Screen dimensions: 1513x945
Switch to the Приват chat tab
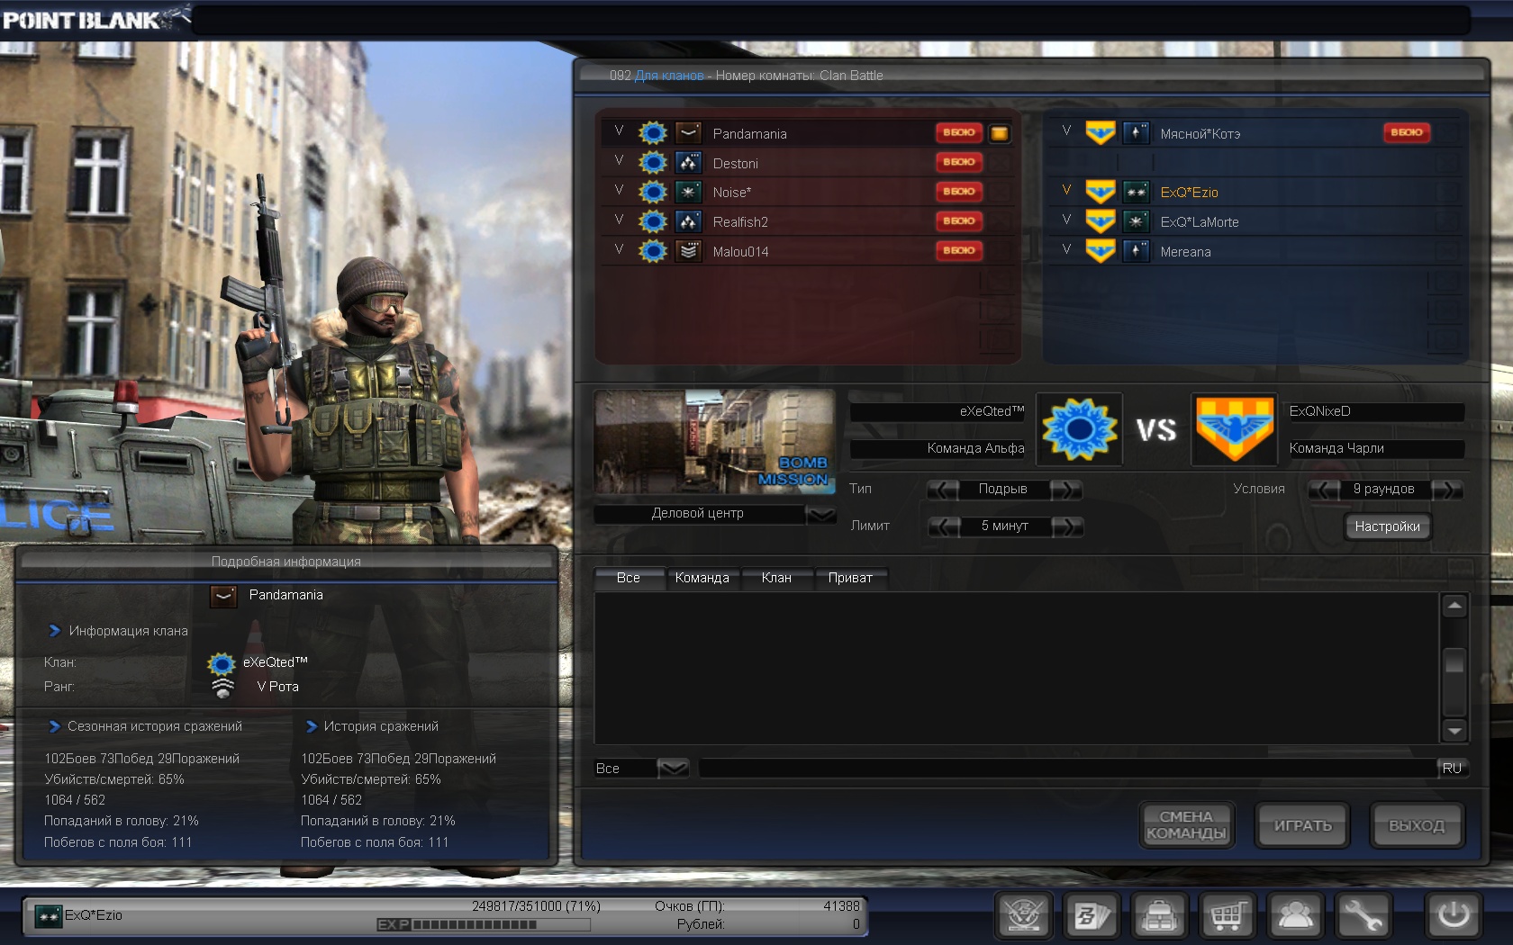click(850, 578)
